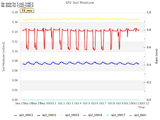Click the Soil Moisture (m3/m3) axis label
The width and height of the screenshot is (160, 120).
tap(3, 56)
